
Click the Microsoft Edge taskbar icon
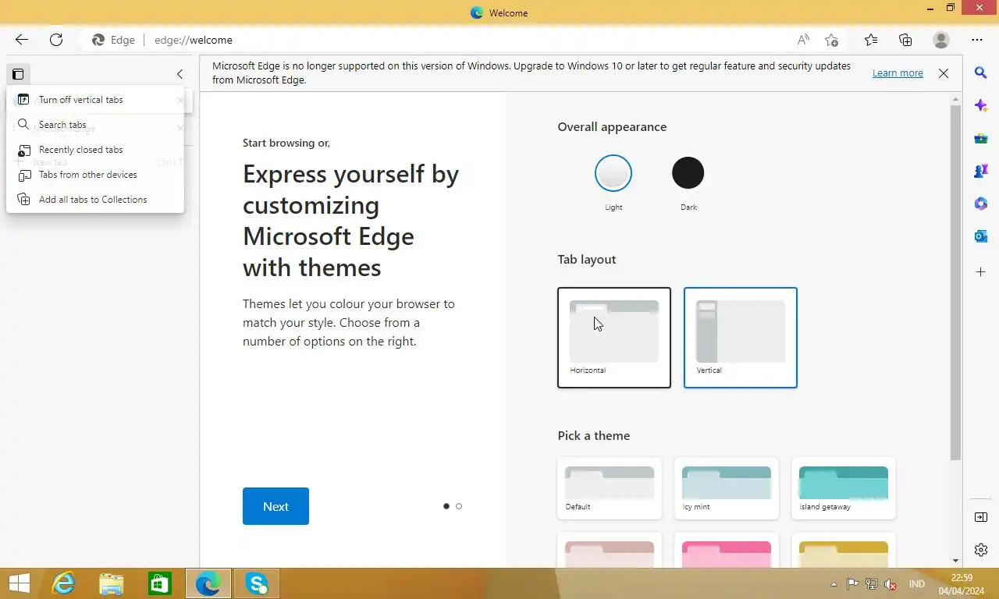(x=208, y=583)
